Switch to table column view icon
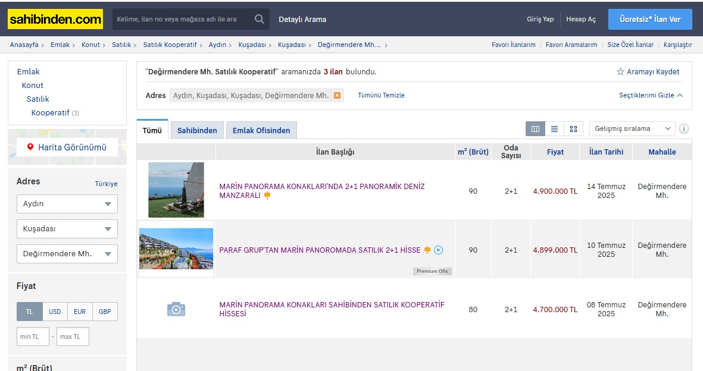This screenshot has height=371, width=703. pyautogui.click(x=535, y=128)
